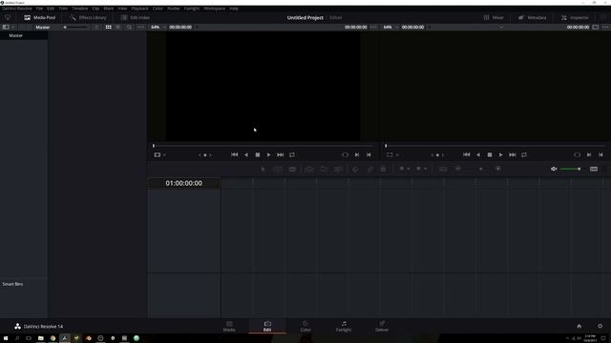The width and height of the screenshot is (611, 343).
Task: Mute audio with speaker icon
Action: point(554,169)
